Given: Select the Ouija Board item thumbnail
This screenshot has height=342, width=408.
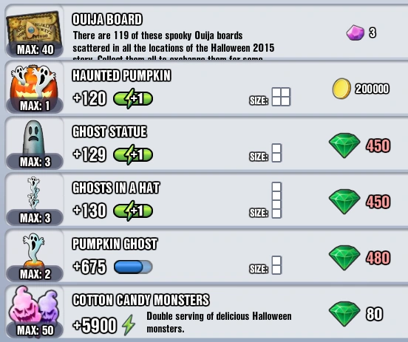Looking at the screenshot, I should [x=34, y=30].
